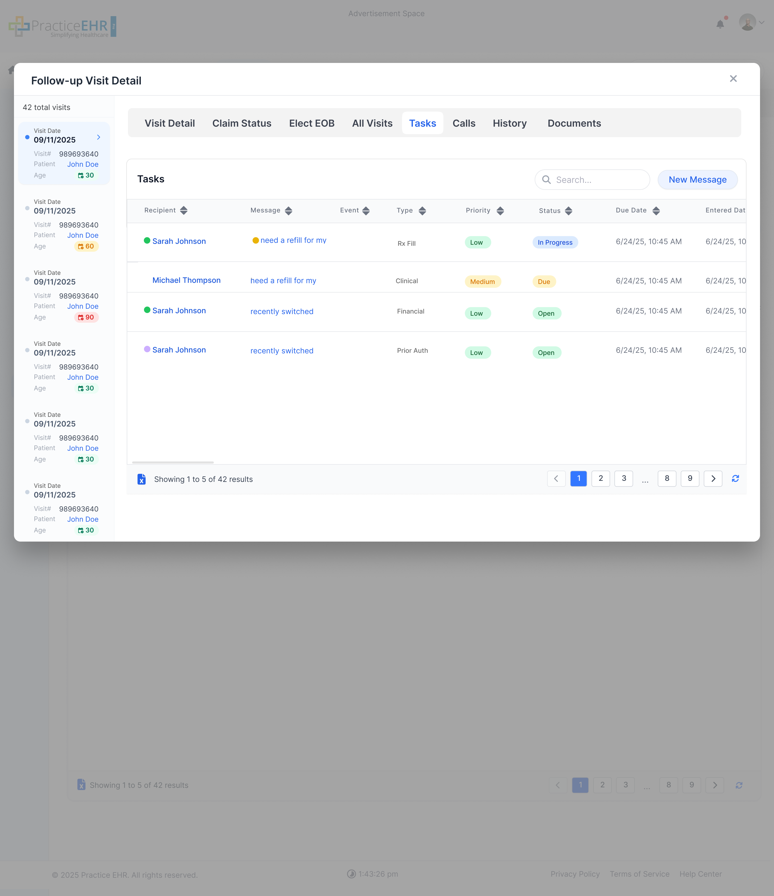Export task results using the Excel icon
This screenshot has height=896, width=774.
(141, 479)
